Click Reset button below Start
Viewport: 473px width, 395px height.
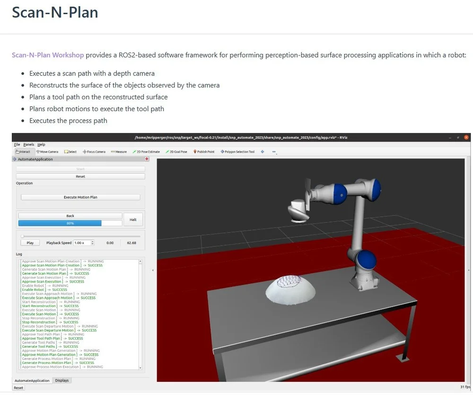80,176
